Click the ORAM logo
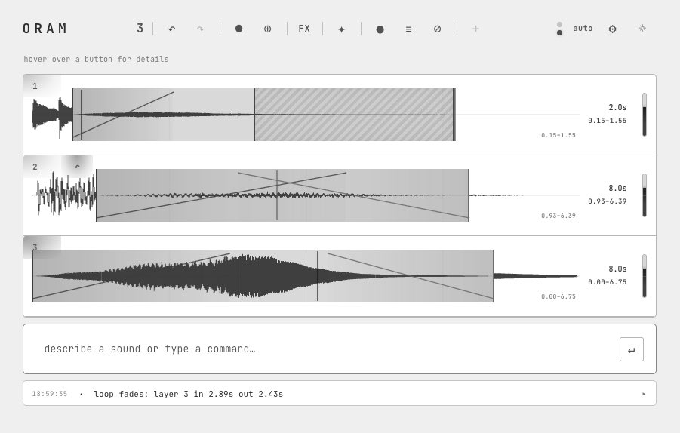The image size is (680, 433). pos(45,29)
